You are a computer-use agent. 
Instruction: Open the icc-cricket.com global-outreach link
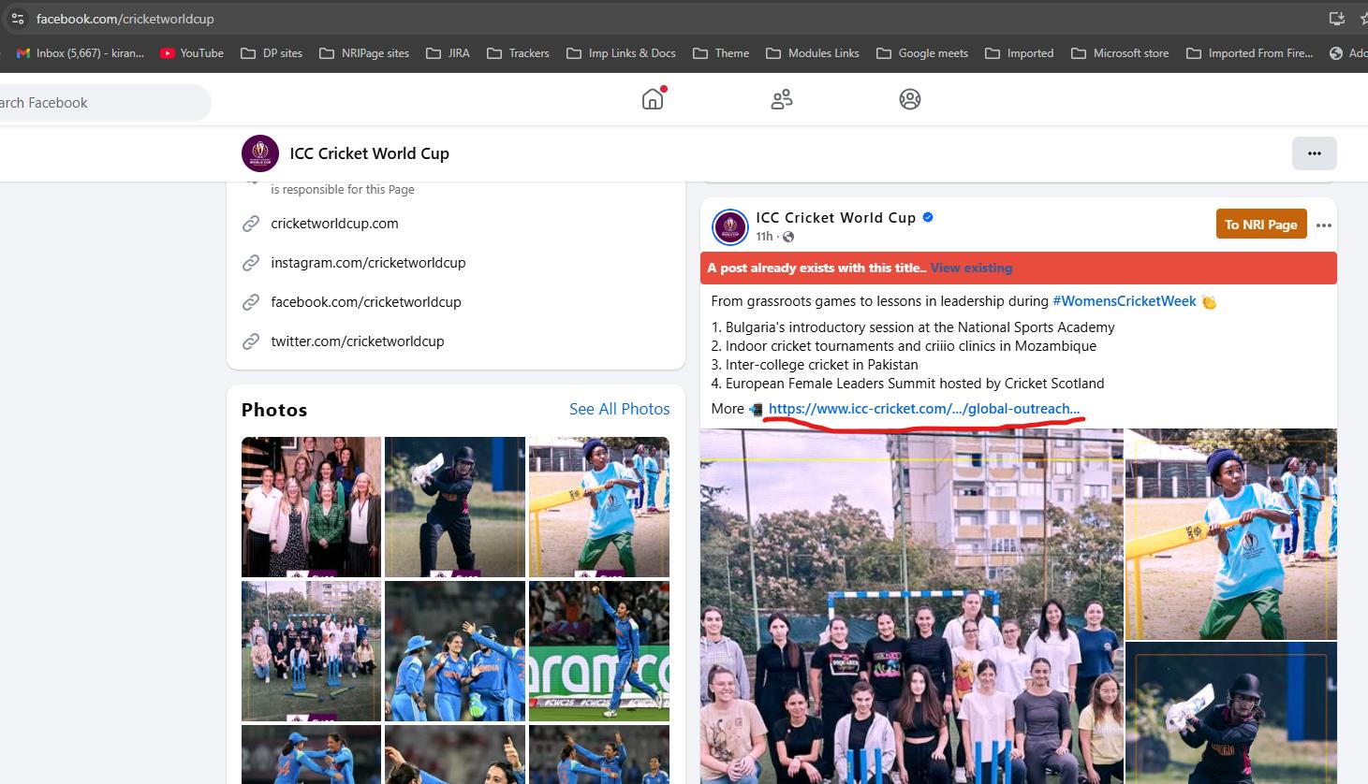click(924, 409)
